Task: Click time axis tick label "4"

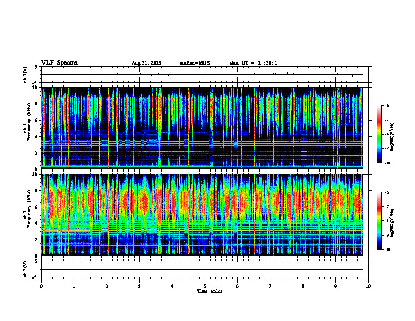Action: [x=172, y=286]
